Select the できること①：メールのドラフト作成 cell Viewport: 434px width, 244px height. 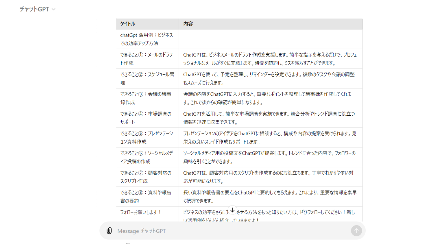point(147,59)
